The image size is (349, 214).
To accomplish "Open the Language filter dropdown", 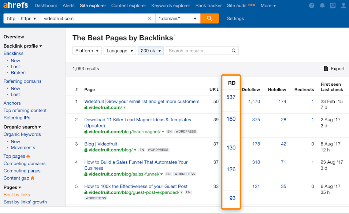I will coord(120,51).
